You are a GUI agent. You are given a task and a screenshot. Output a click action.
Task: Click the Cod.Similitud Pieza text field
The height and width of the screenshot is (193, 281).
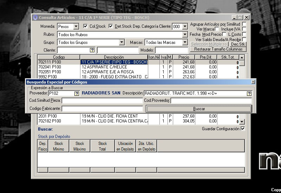point(102,101)
